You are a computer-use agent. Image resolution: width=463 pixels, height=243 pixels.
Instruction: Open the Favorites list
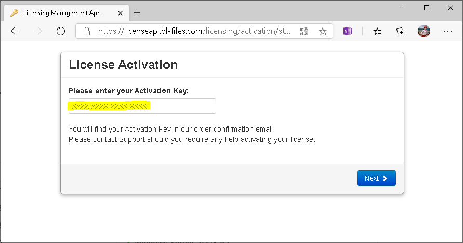pyautogui.click(x=378, y=31)
